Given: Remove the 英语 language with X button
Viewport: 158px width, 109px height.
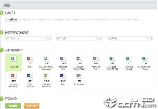Looking at the screenshot, I should click(x=100, y=38).
